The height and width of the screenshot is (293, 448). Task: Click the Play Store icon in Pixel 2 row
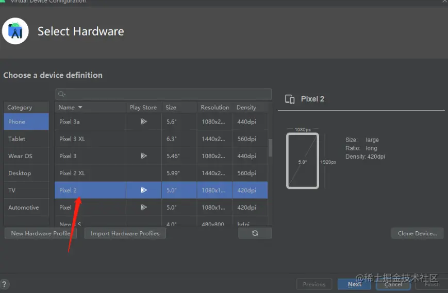click(143, 190)
